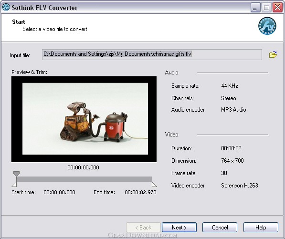The width and height of the screenshot is (285, 239).
Task: Click the start trim triangle handle
Action: (x=14, y=185)
